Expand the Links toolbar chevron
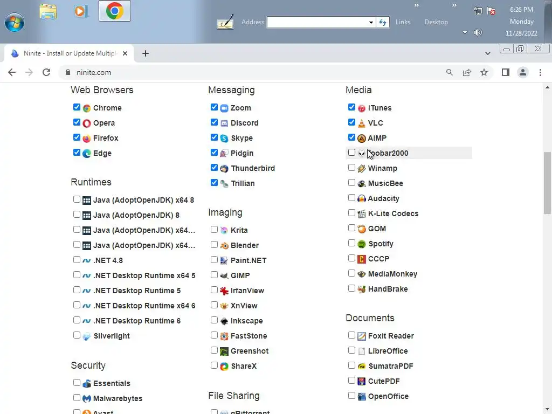 coord(417,5)
